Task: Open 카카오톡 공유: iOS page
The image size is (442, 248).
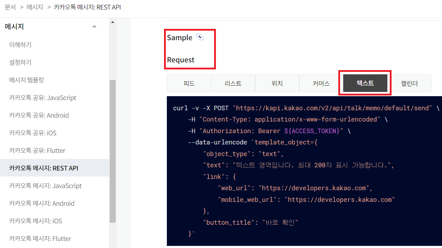Action: pos(33,133)
